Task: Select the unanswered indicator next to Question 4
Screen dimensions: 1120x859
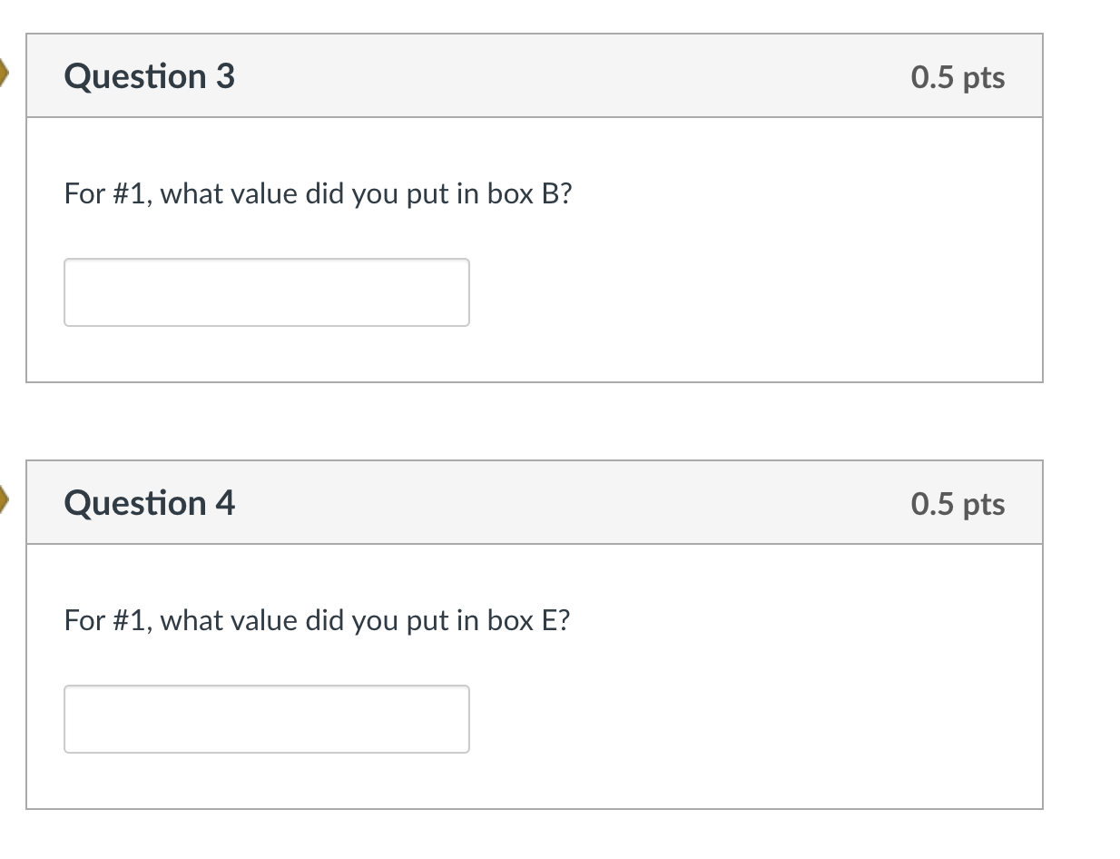Action: tap(5, 498)
